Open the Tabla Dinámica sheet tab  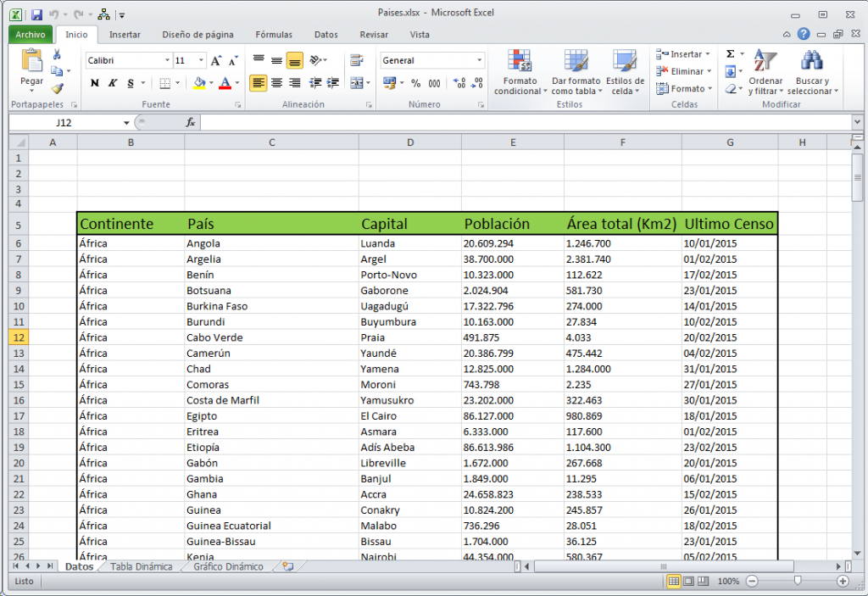coord(142,566)
